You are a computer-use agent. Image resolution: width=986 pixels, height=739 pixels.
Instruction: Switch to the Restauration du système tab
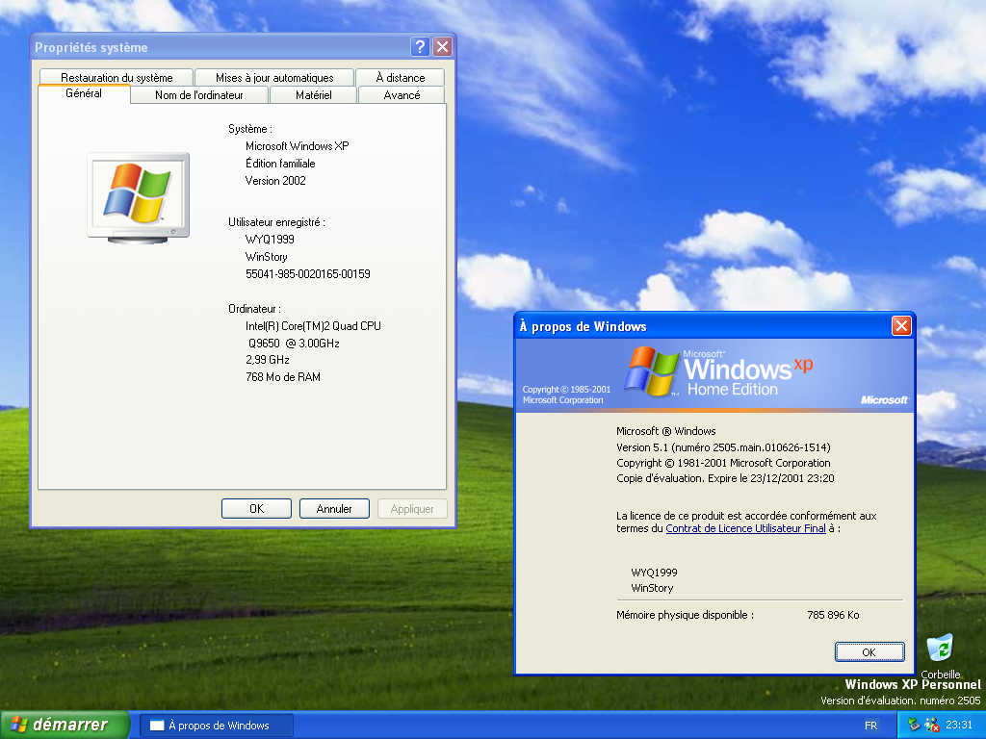pyautogui.click(x=117, y=77)
